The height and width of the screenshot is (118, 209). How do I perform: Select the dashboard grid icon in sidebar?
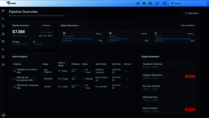pyautogui.click(x=3, y=11)
